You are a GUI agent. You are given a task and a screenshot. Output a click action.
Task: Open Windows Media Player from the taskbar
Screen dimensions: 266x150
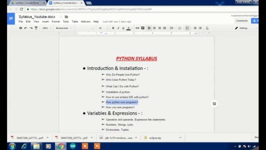48,146
